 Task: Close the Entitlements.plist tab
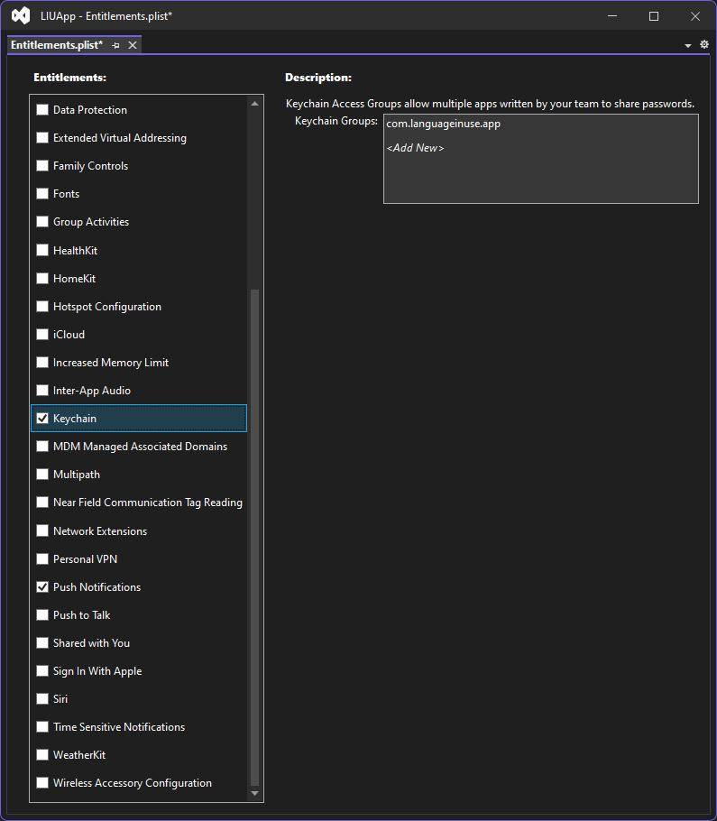(133, 45)
